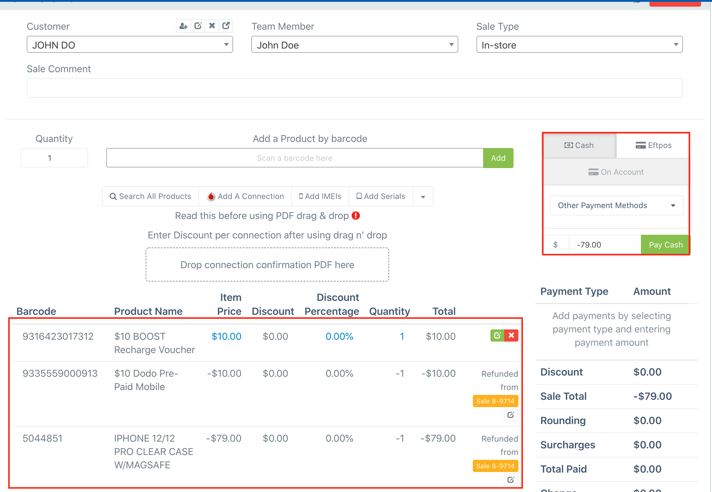Click the -$10.00 total in Dodo row

439,373
